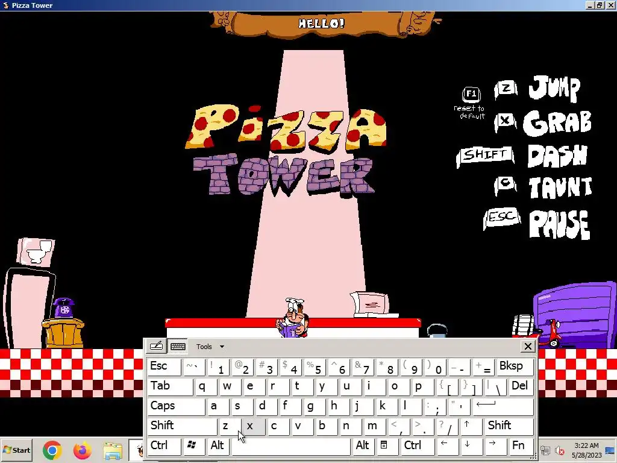Click the C key Taunt binding icon
Image resolution: width=617 pixels, height=463 pixels.
[506, 185]
